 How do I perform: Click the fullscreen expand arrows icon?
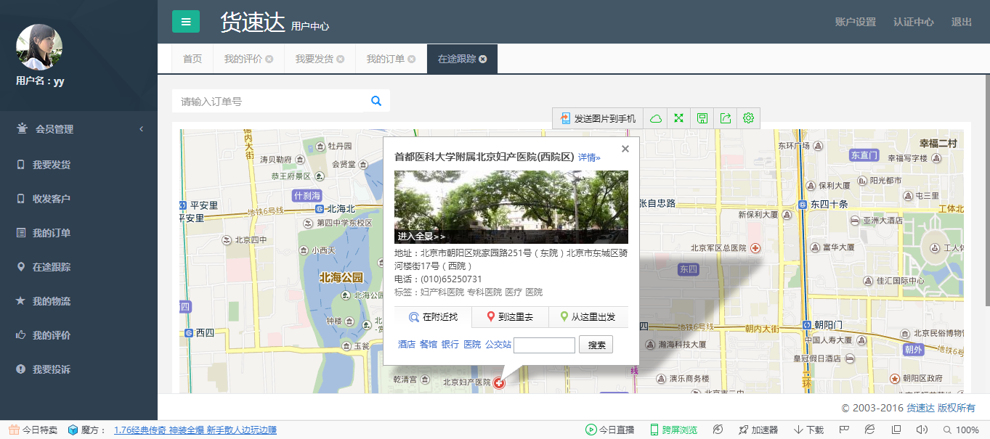[x=679, y=118]
